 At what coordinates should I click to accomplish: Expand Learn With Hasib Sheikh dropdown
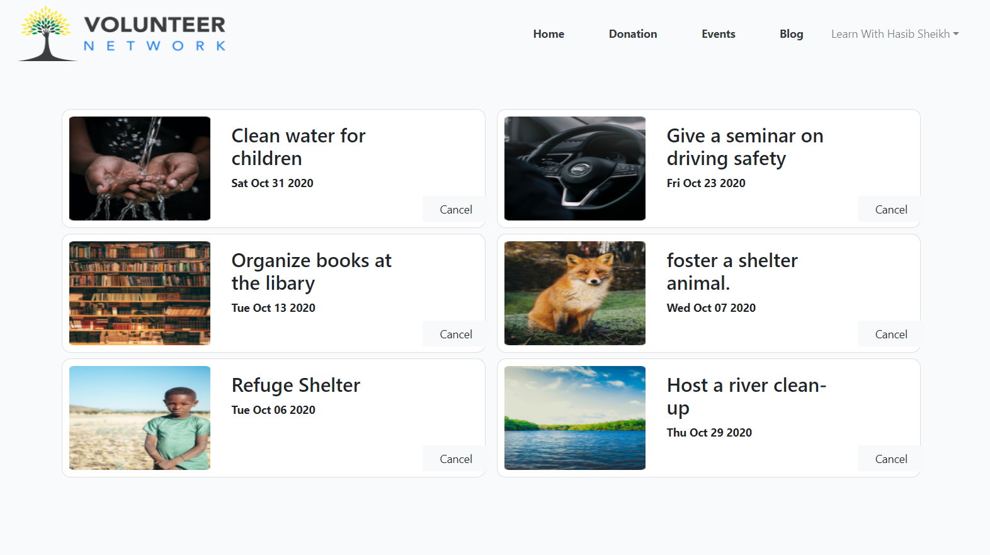click(x=895, y=34)
